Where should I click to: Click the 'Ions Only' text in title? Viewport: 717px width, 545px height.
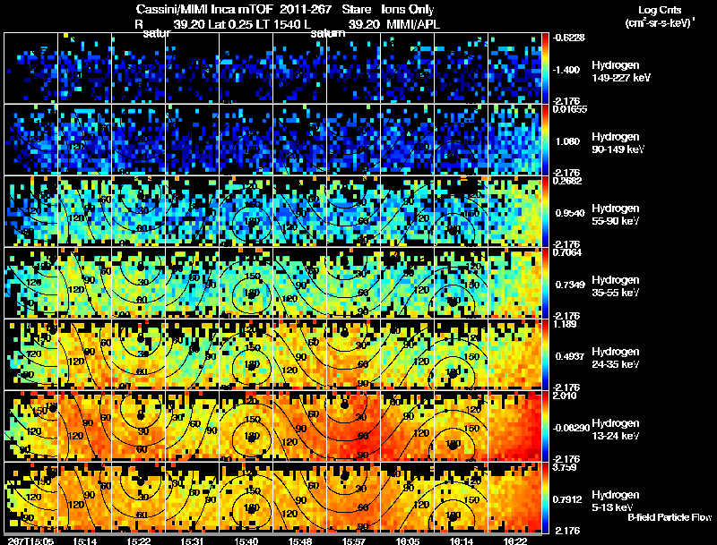(x=408, y=9)
